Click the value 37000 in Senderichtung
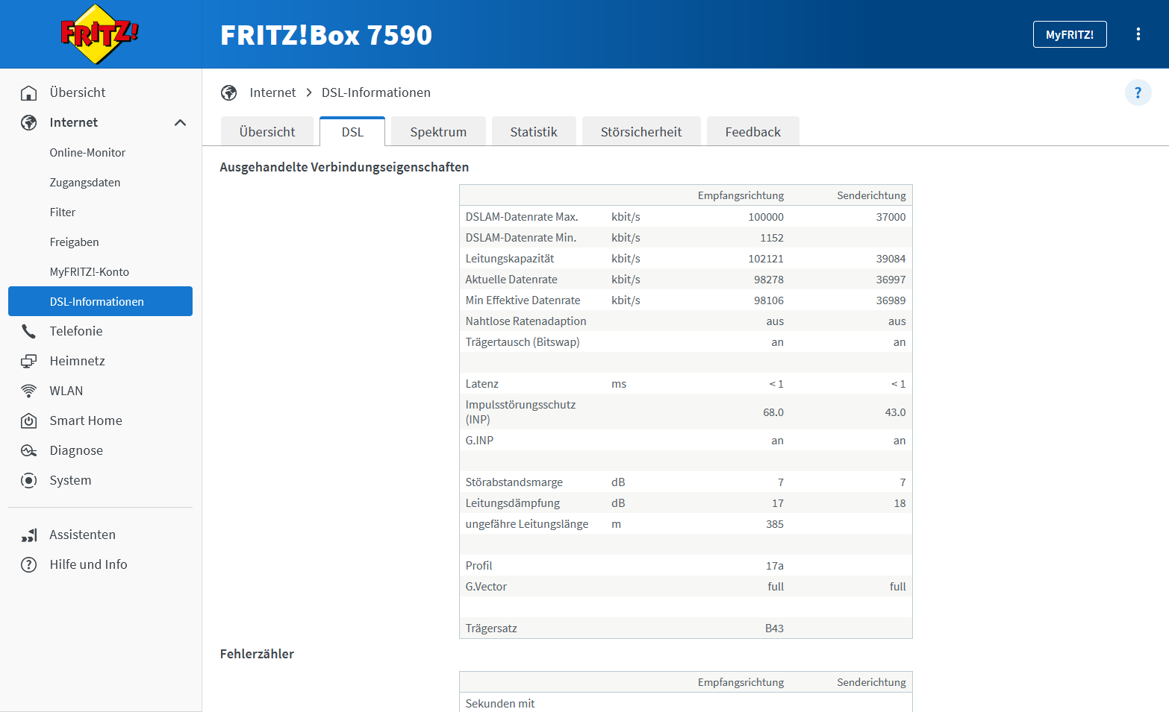 tap(891, 217)
